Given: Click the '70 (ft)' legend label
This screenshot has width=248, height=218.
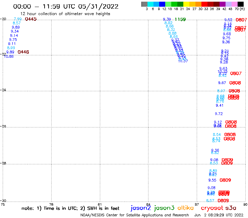Looking at the screenshot, I should tap(240, 9).
